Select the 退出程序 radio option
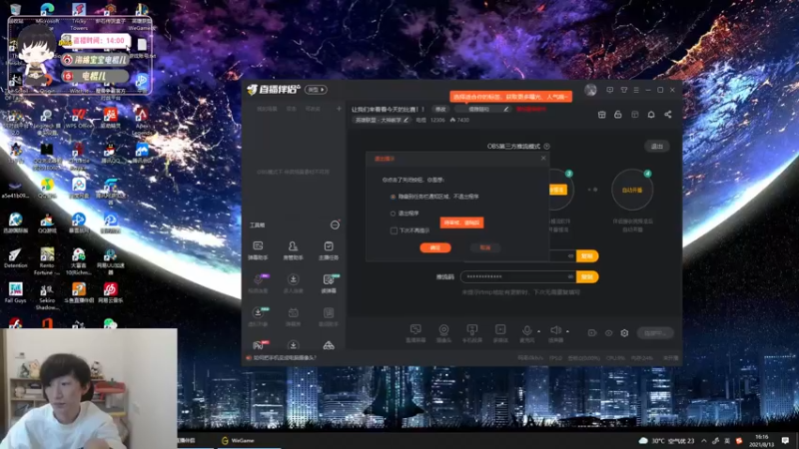The image size is (799, 449). tap(393, 214)
